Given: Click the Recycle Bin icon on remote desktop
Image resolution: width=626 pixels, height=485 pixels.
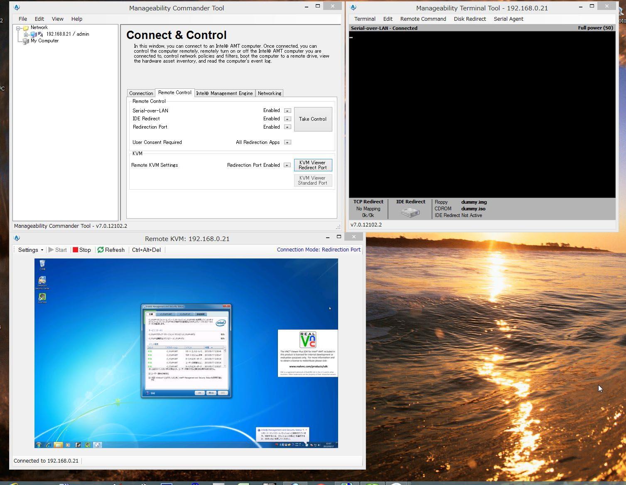Looking at the screenshot, I should (42, 265).
